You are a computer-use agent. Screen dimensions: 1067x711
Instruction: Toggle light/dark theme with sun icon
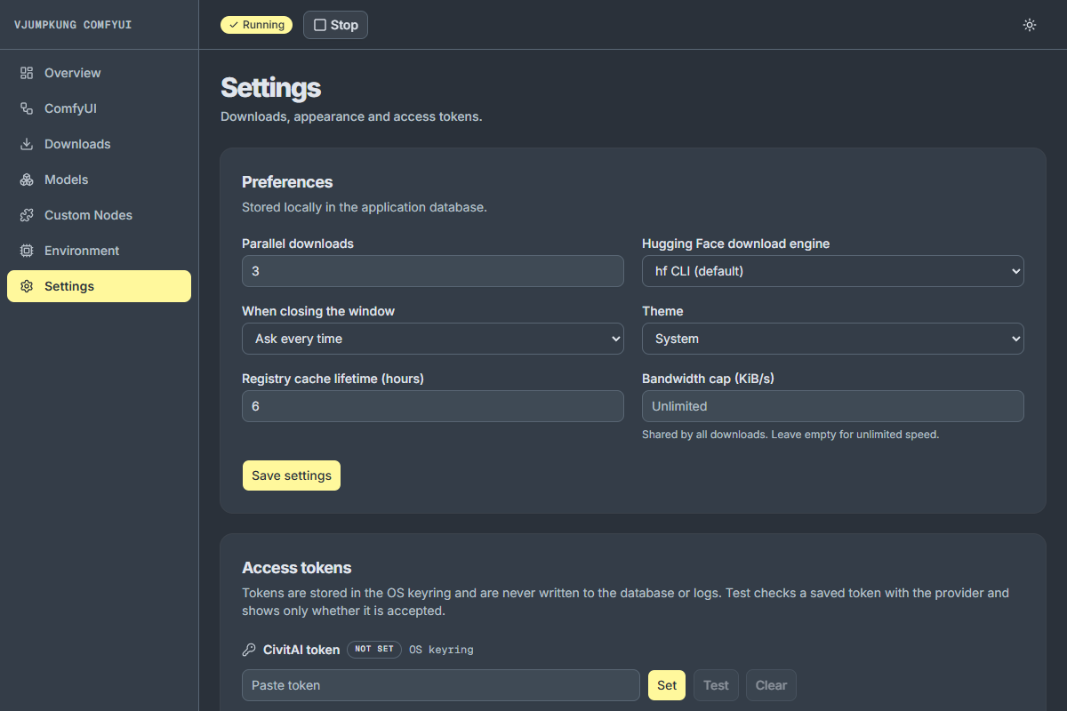coord(1030,25)
